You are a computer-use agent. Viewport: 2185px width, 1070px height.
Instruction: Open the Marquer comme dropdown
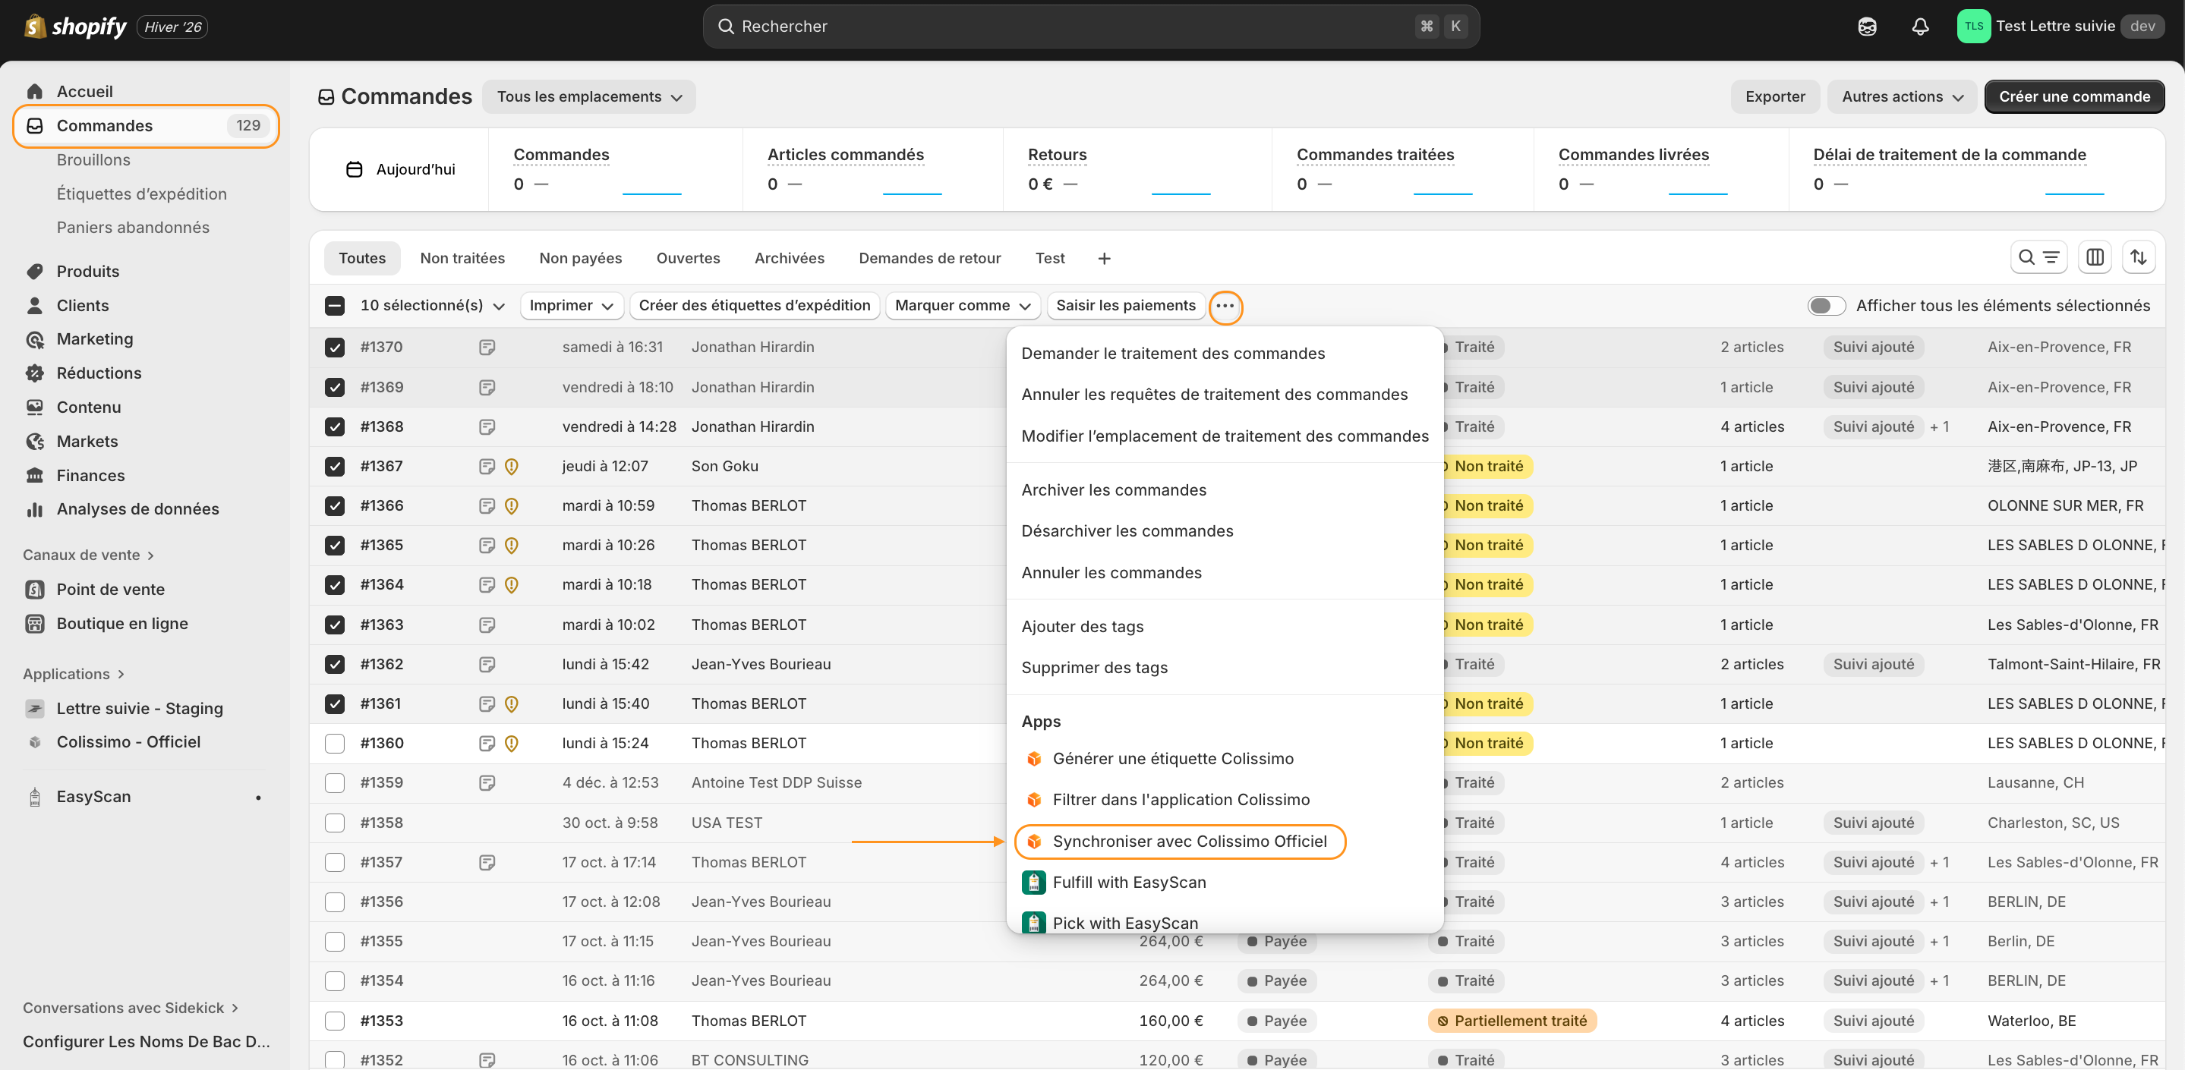[x=962, y=306]
